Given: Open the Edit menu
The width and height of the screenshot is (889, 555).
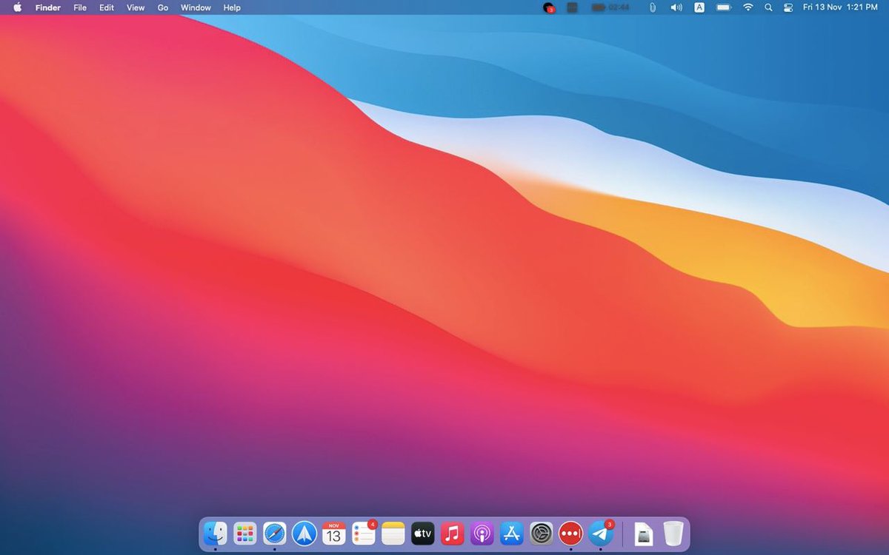Looking at the screenshot, I should pos(107,7).
